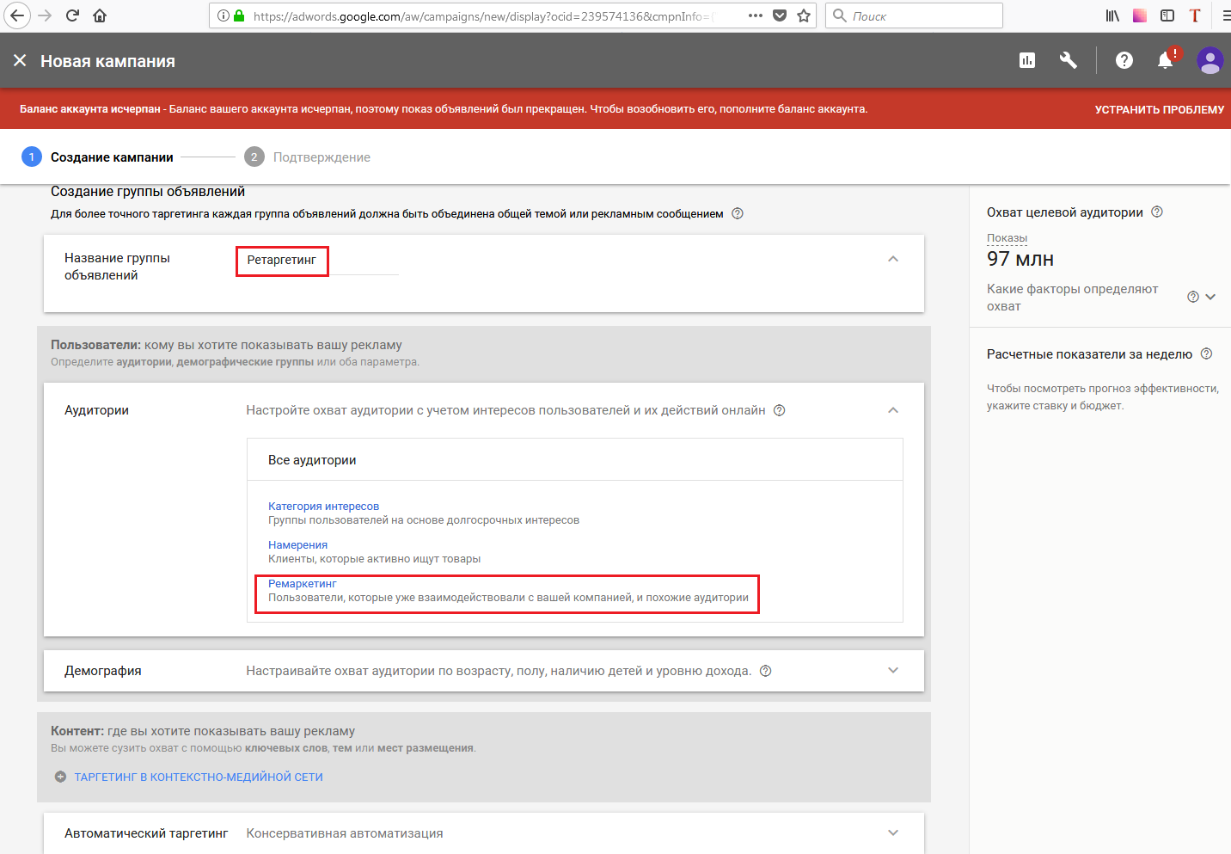This screenshot has width=1231, height=854.
Task: Collapse the Аудитории section chevron
Action: [893, 410]
